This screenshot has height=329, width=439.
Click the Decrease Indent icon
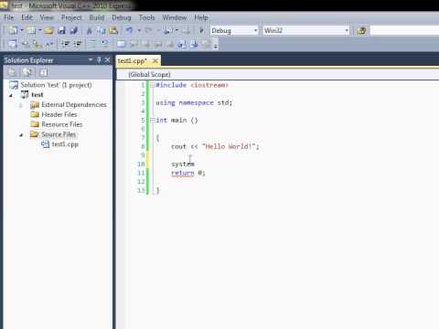pos(65,44)
